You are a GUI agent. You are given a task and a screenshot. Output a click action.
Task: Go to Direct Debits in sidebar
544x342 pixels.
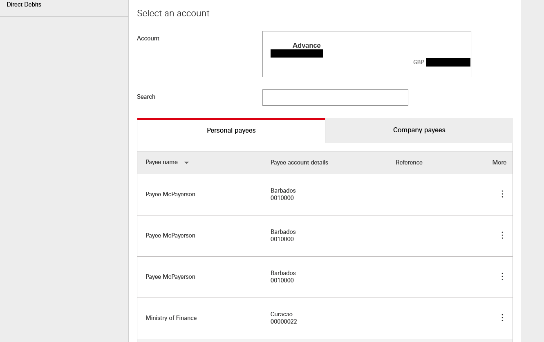point(24,4)
